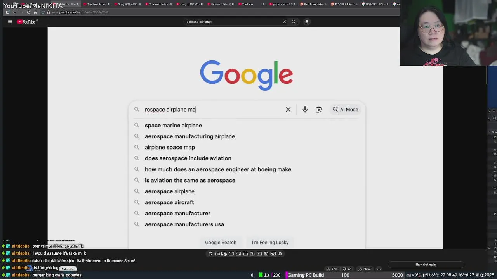This screenshot has width=497, height=279.
Task: Close the 'Sony HDR AS50' tab
Action: [x=140, y=4]
